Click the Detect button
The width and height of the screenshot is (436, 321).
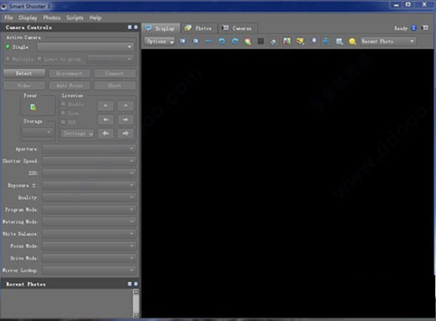[x=24, y=73]
